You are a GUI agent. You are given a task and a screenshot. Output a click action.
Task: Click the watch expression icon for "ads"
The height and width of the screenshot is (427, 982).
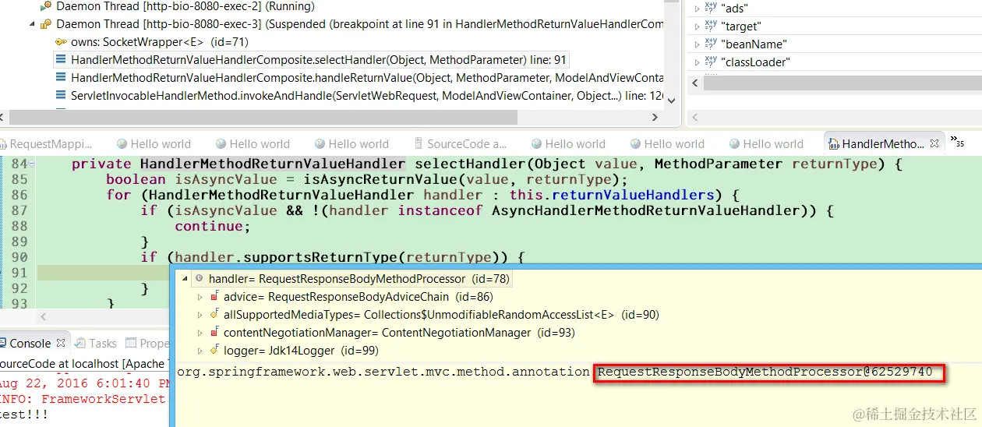coord(711,8)
